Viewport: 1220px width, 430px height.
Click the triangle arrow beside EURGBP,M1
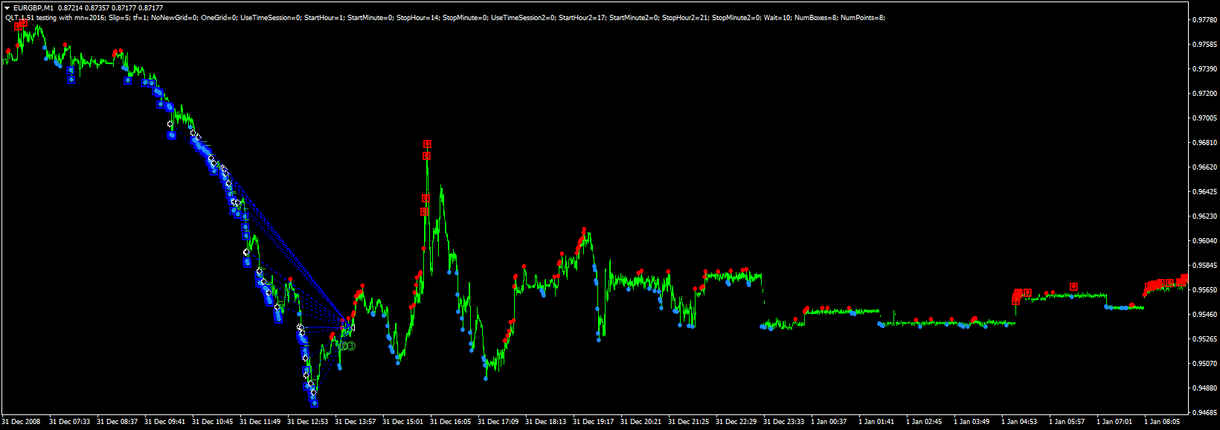click(7, 7)
